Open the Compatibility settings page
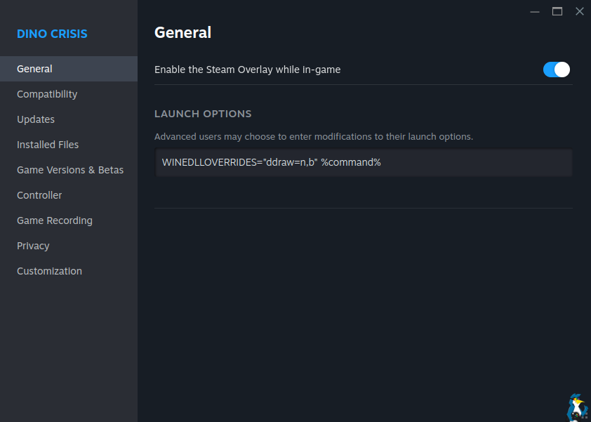The image size is (591, 422). pyautogui.click(x=47, y=94)
